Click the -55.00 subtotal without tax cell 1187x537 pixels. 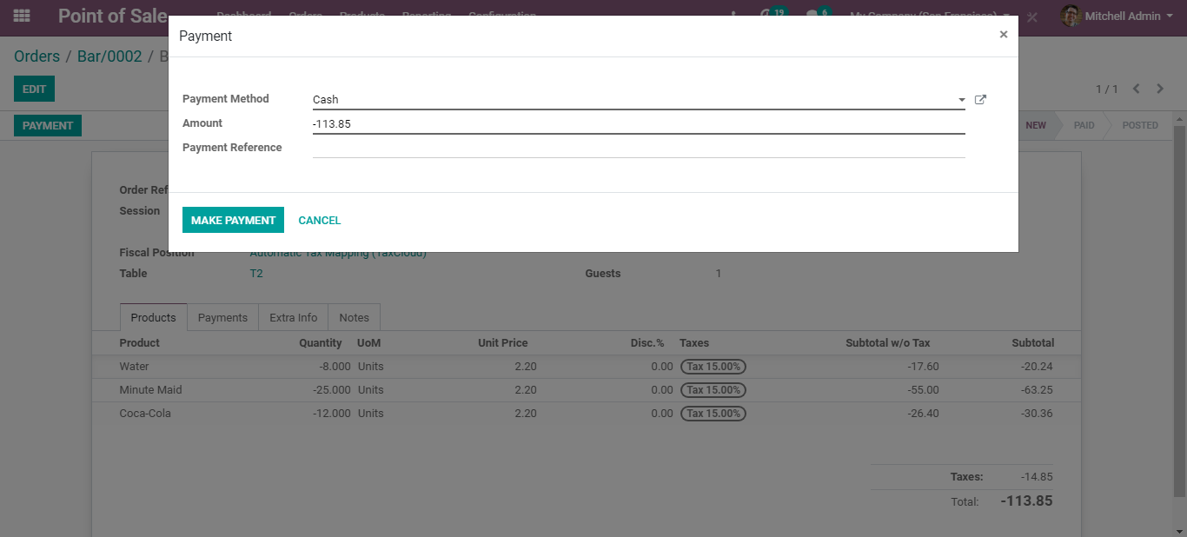click(923, 390)
